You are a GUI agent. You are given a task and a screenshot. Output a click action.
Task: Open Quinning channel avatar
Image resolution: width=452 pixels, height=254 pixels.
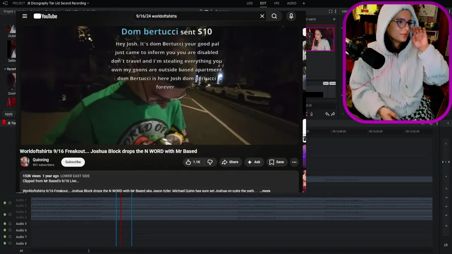[x=25, y=162]
